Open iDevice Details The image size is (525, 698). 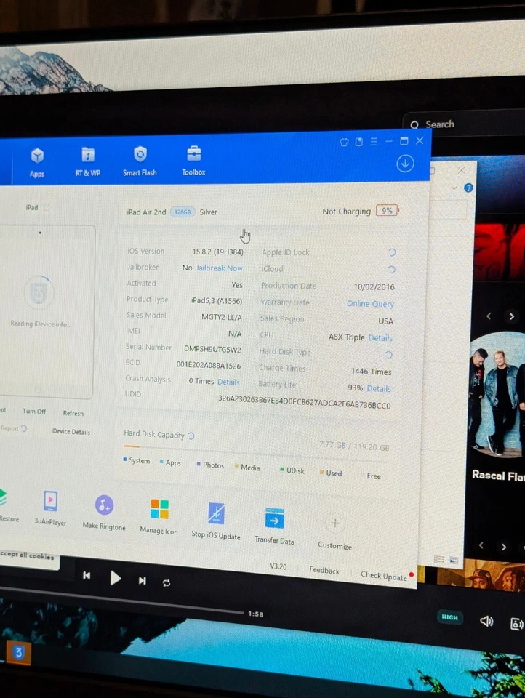71,432
